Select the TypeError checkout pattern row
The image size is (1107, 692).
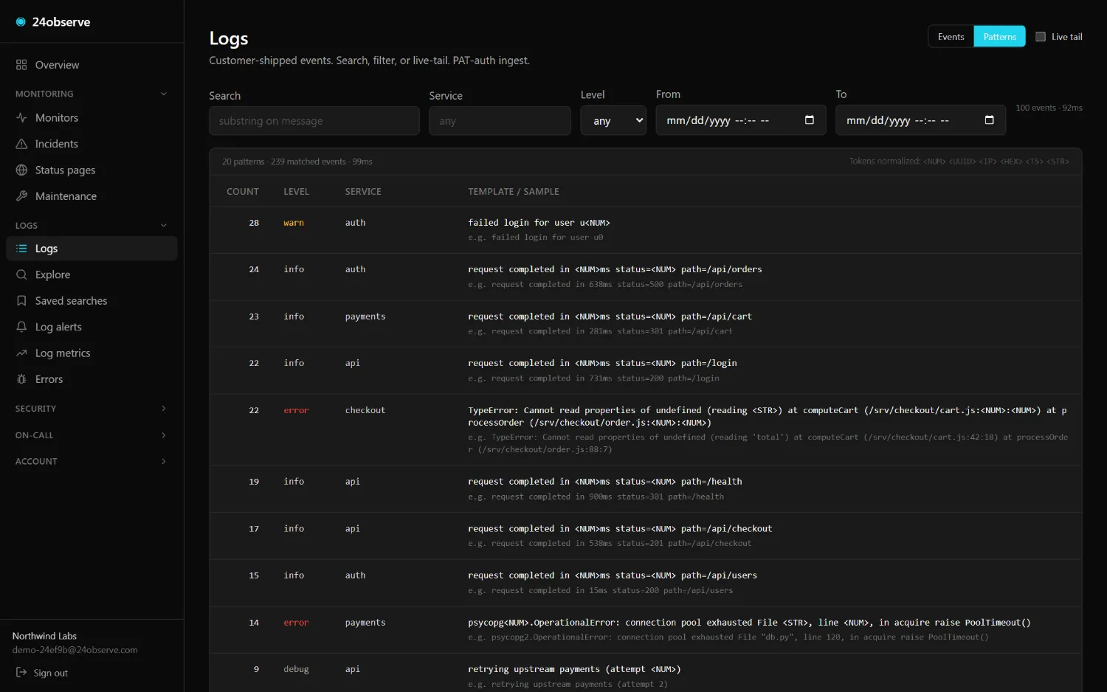click(x=646, y=430)
